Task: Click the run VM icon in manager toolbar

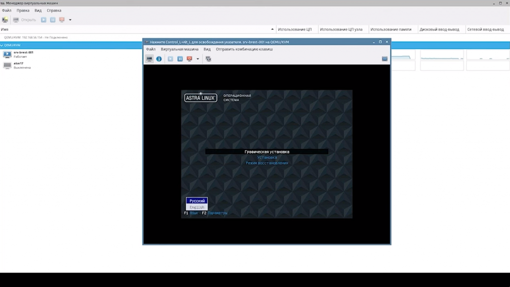Action: point(44,20)
